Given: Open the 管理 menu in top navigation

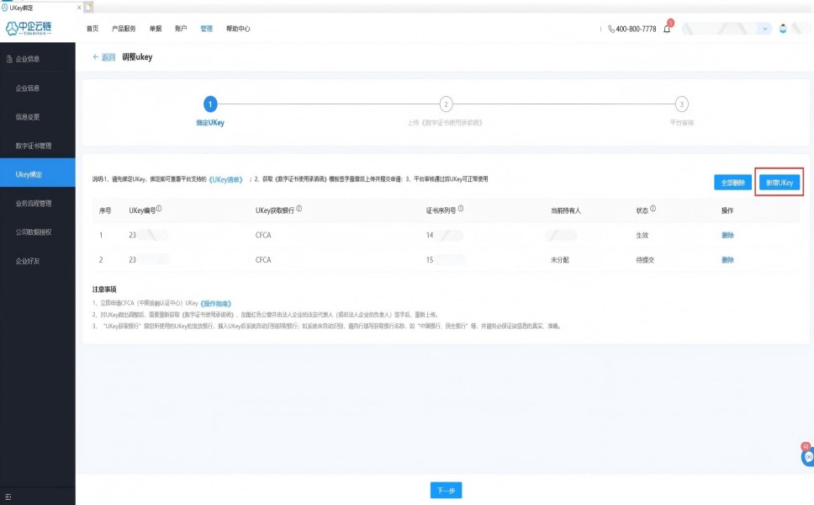Looking at the screenshot, I should 206,29.
